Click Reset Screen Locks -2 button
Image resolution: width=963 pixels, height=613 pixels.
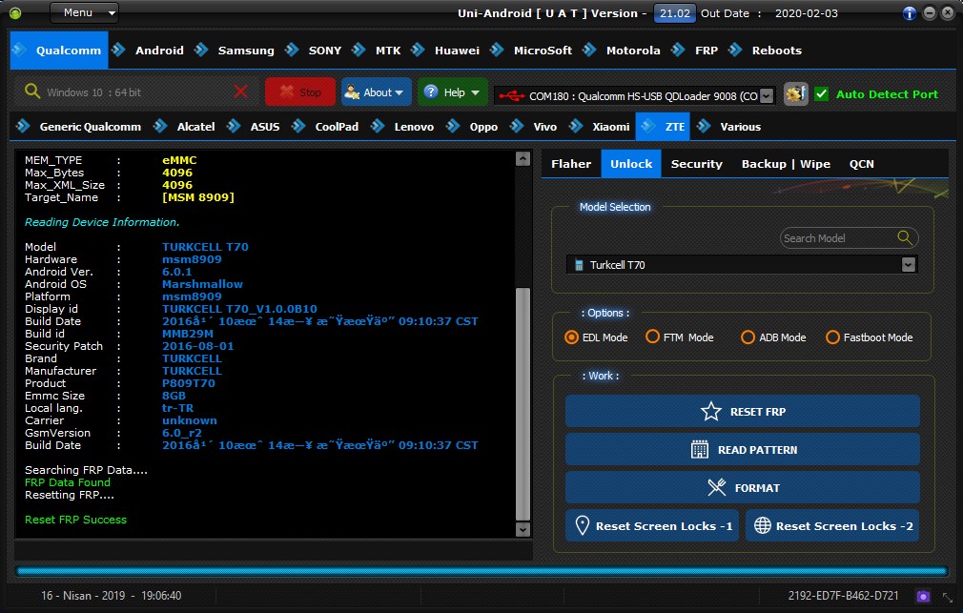[832, 526]
